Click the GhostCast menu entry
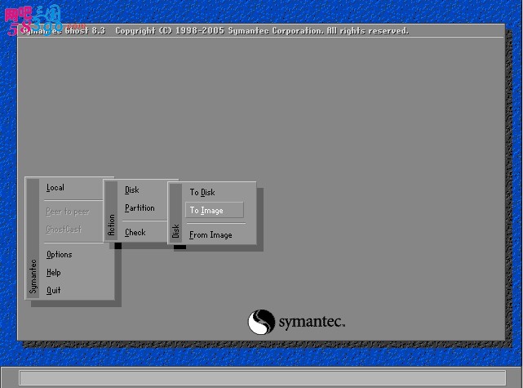This screenshot has width=523, height=388. coord(64,230)
